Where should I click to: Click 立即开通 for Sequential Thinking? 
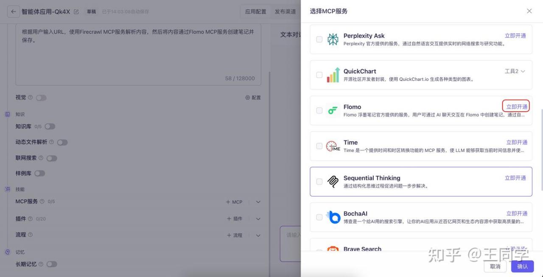click(x=515, y=178)
